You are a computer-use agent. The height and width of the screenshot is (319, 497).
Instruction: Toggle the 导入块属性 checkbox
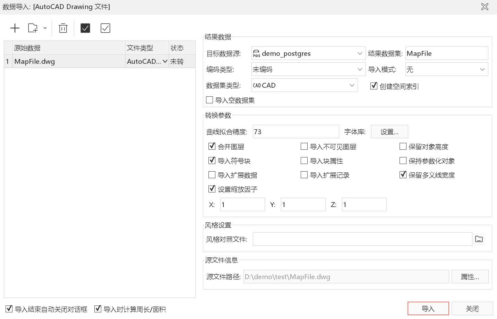coord(304,161)
